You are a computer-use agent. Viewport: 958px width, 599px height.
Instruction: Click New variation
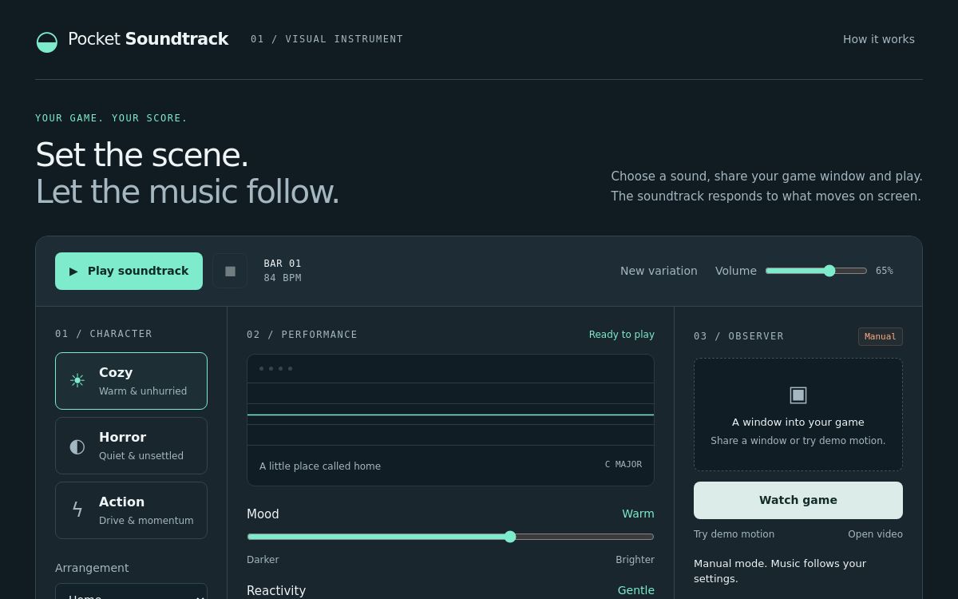(659, 271)
